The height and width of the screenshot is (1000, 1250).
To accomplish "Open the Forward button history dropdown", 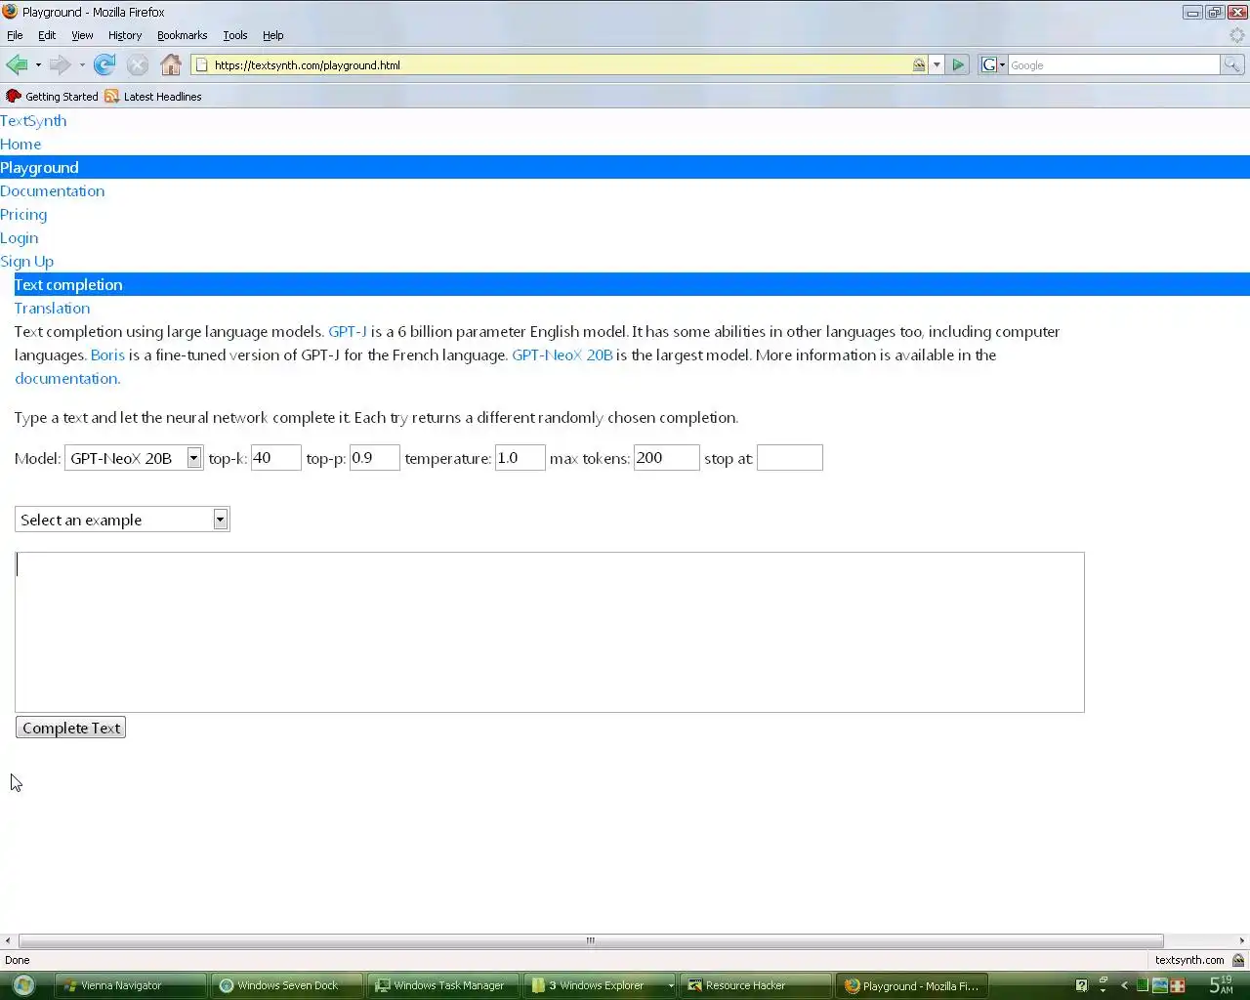I will [82, 65].
